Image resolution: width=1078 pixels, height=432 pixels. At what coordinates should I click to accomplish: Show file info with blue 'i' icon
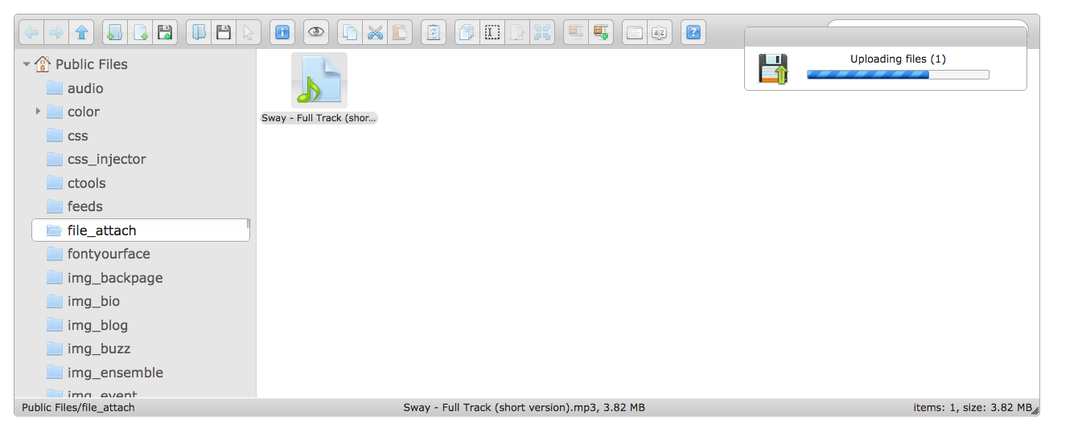tap(282, 32)
